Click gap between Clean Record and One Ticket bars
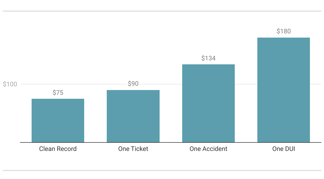This screenshot has width=324, height=179. 96,119
